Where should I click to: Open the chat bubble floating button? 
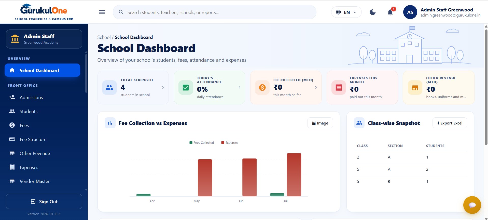tap(472, 205)
